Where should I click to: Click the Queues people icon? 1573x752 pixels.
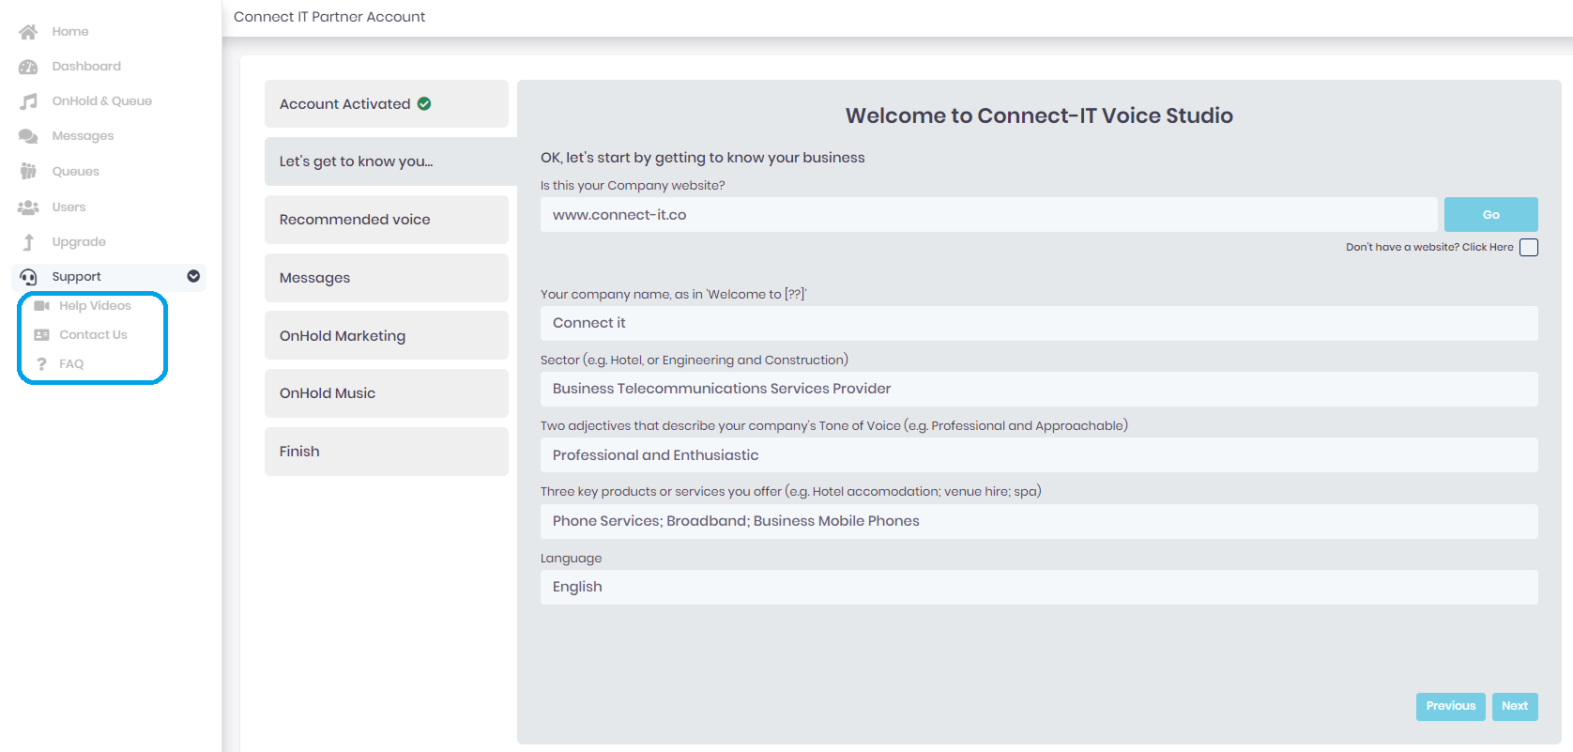pos(28,171)
